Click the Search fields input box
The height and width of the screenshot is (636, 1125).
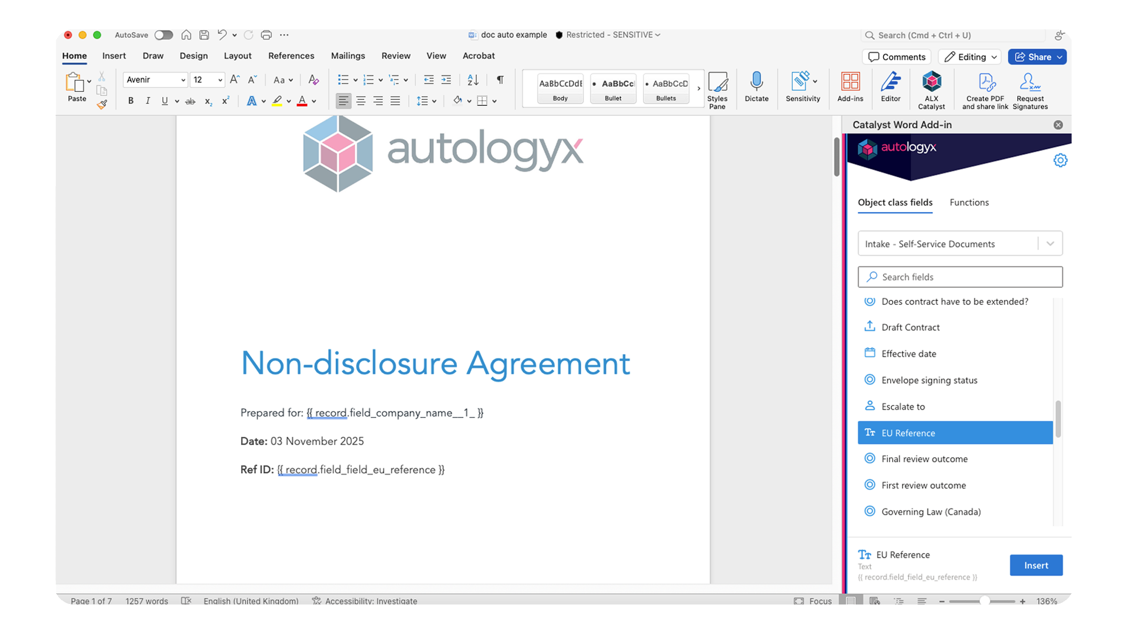pos(959,277)
